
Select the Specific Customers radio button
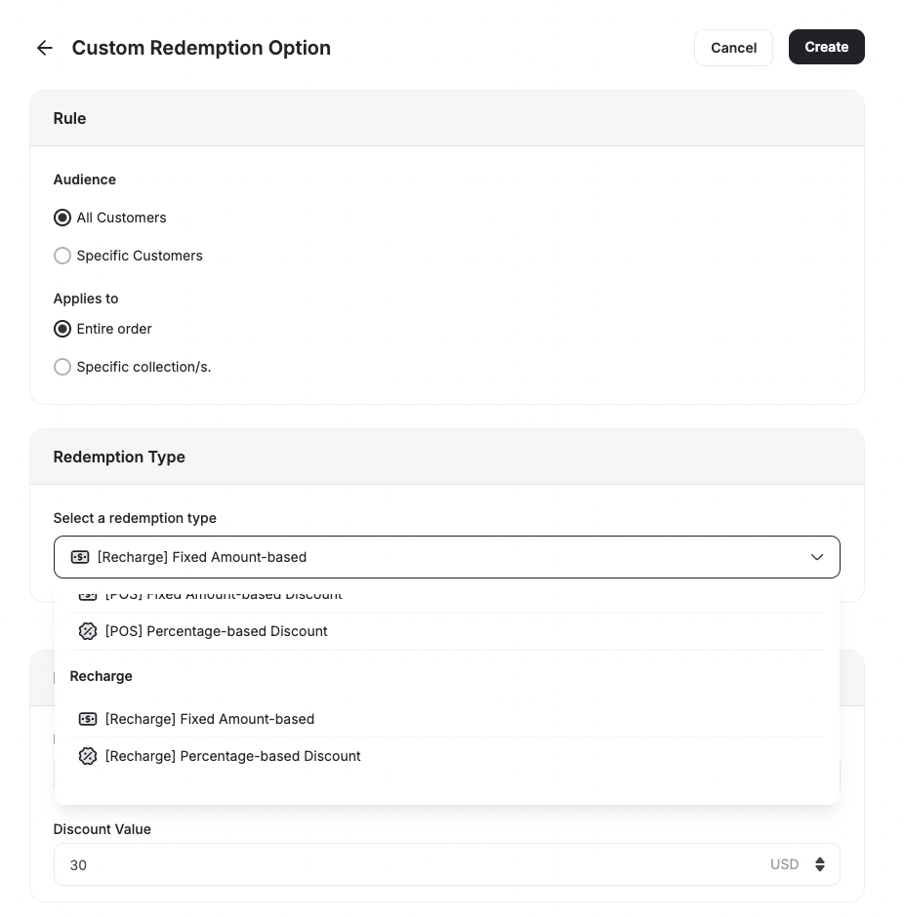tap(62, 256)
